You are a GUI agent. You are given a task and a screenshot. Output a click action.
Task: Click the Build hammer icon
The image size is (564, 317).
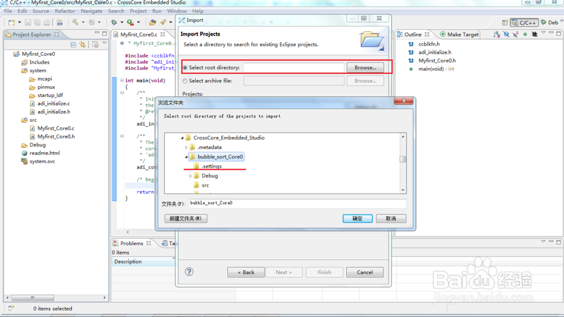point(75,23)
